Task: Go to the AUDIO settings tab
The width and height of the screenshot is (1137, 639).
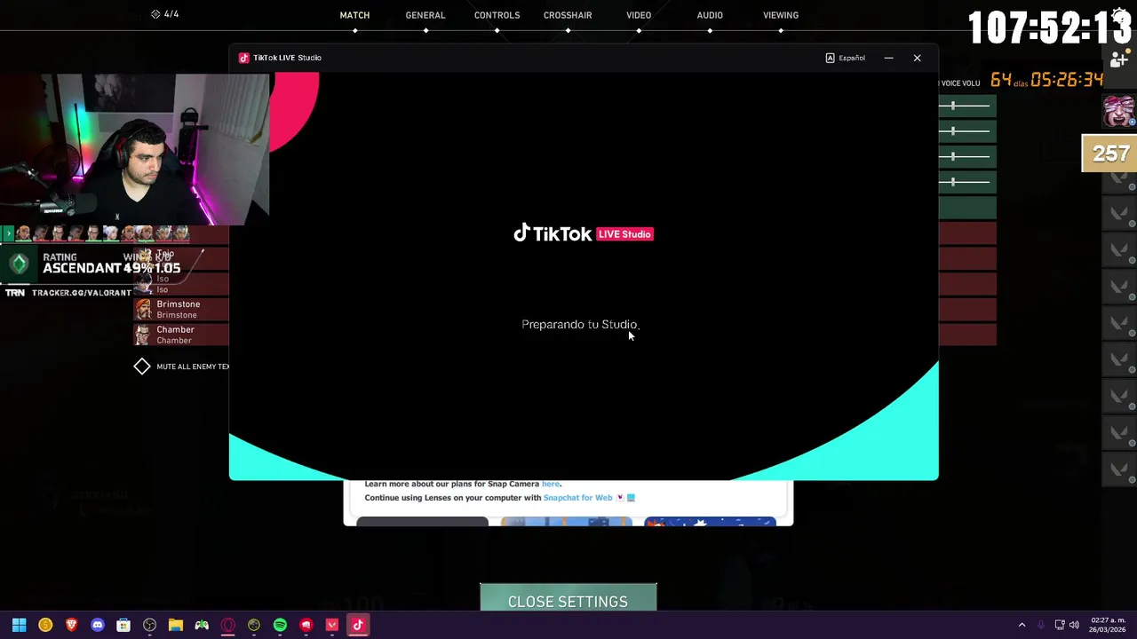Action: 710,15
